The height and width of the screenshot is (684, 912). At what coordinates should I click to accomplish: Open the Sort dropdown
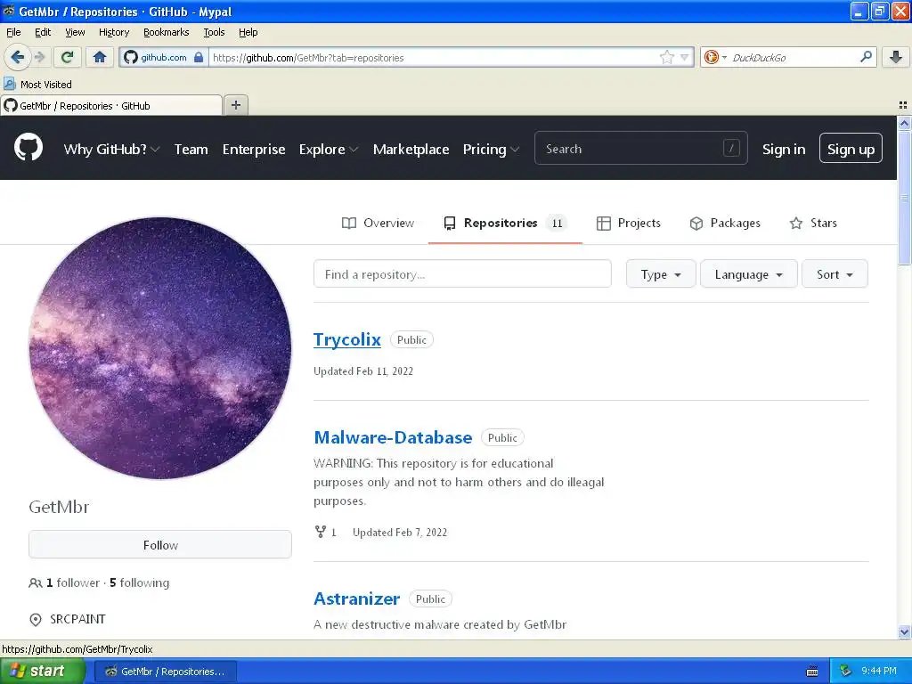point(835,274)
